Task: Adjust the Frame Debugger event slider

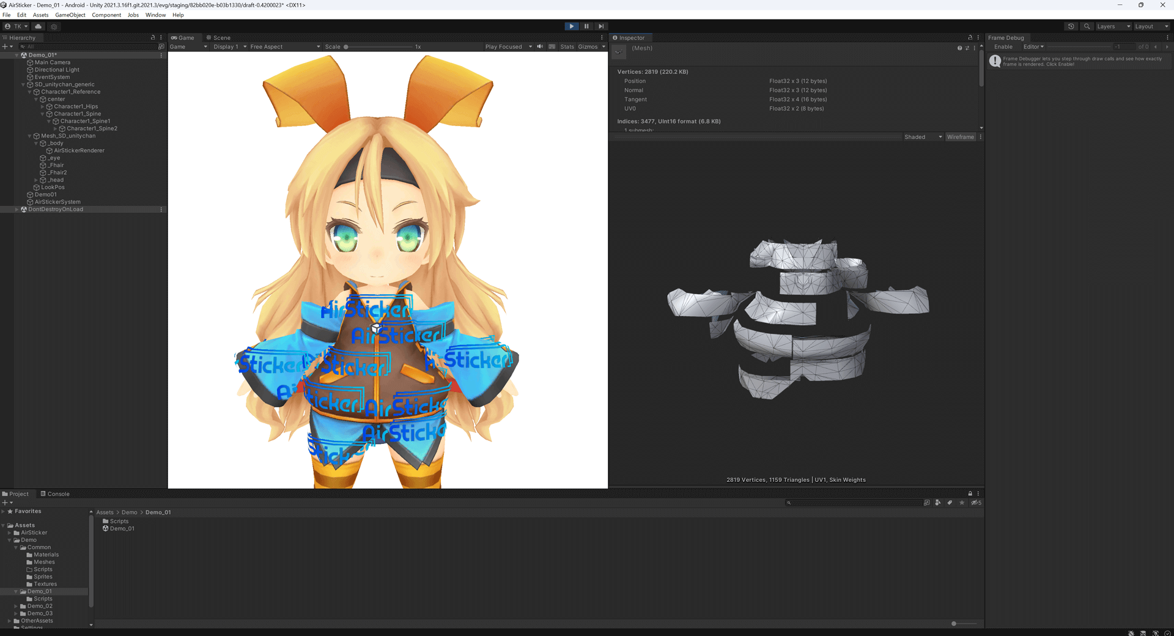Action: (x=1079, y=46)
